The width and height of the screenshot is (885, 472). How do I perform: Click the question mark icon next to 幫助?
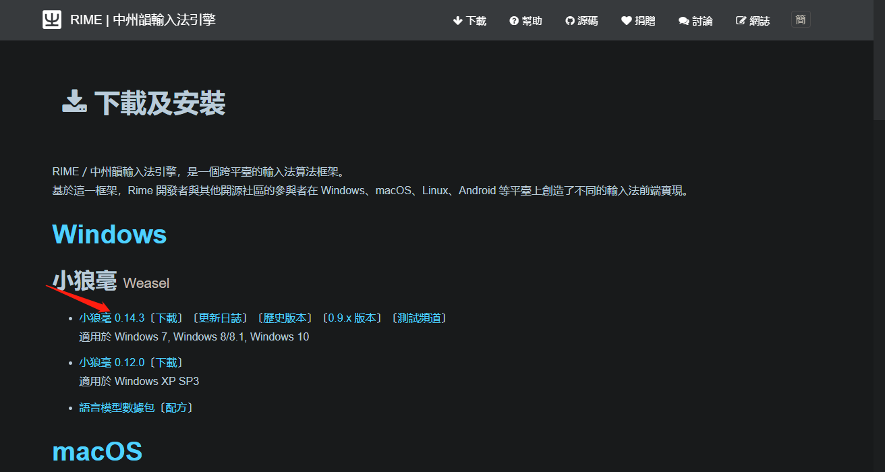[513, 20]
